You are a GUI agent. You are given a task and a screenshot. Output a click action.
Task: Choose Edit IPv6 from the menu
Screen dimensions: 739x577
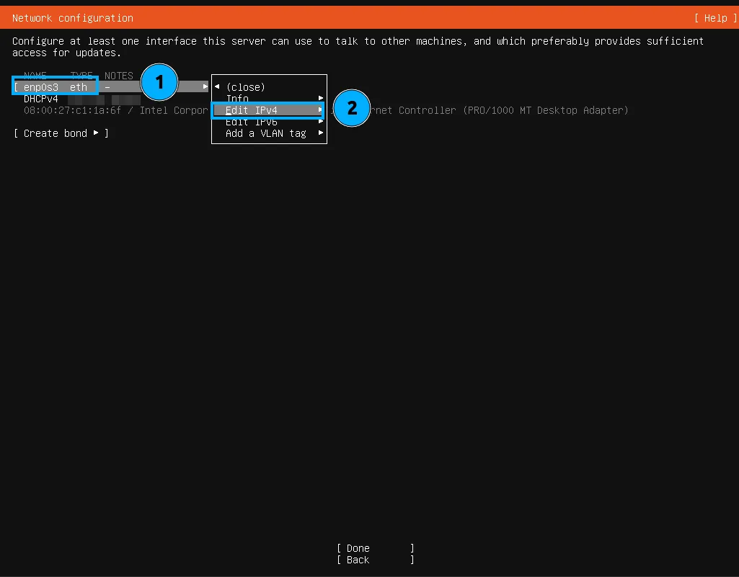point(252,122)
